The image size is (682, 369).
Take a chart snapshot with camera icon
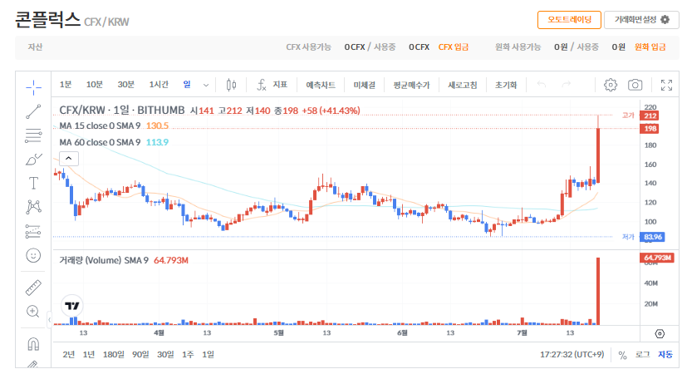click(x=635, y=85)
